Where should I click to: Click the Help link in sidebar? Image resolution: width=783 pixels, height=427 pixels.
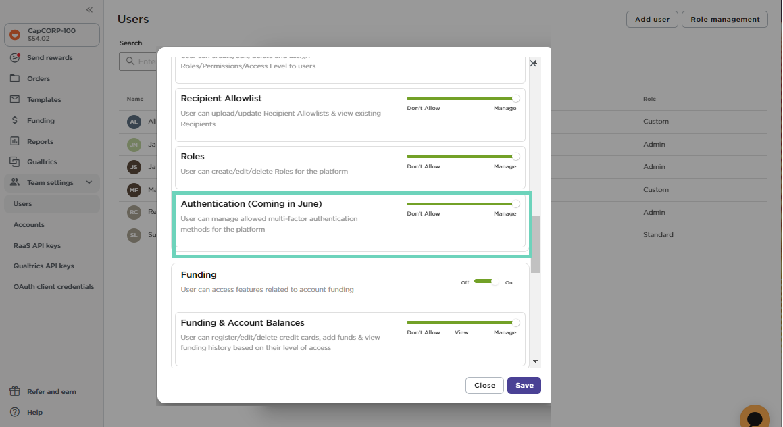(34, 413)
